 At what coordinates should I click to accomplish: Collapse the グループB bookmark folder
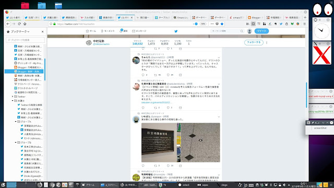pos(16,143)
